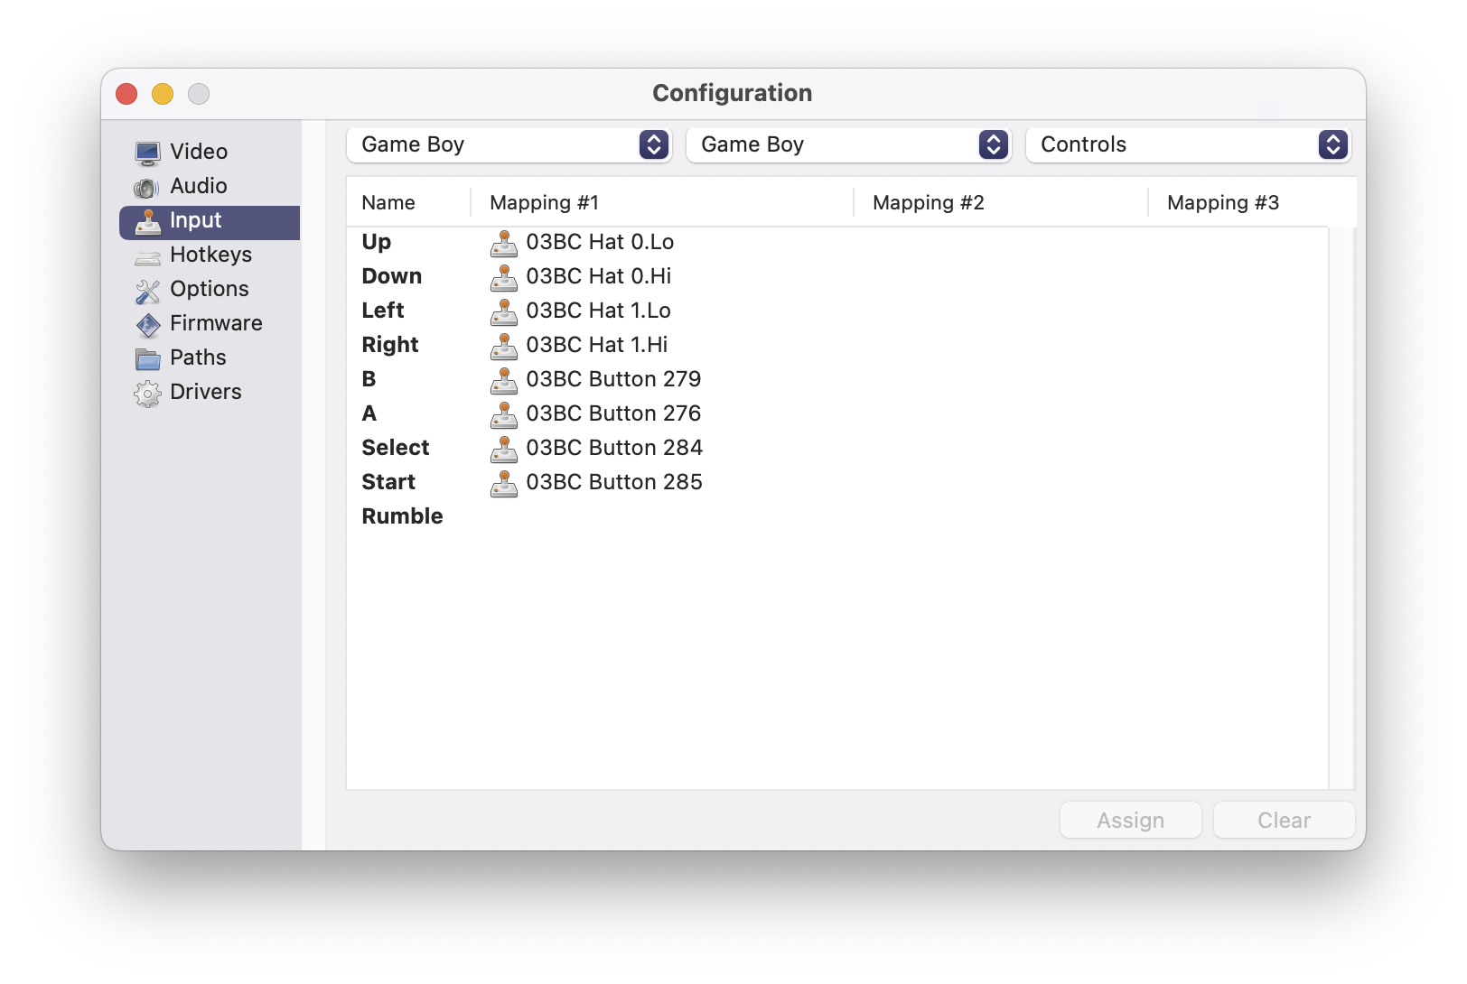Viewport: 1467px width, 984px height.
Task: Click the Hotkeys keyboard icon in sidebar
Action: click(147, 256)
